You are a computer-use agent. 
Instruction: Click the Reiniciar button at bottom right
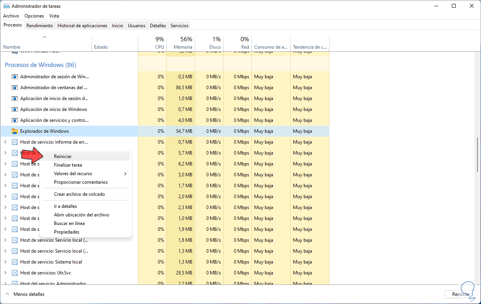click(461, 294)
